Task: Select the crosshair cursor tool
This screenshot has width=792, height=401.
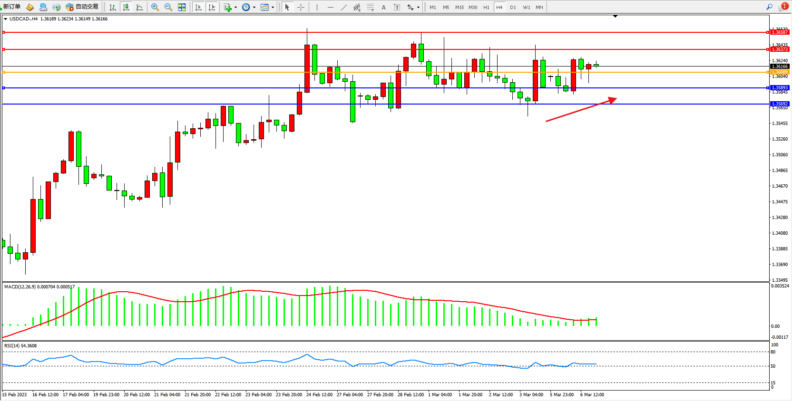Action: (x=301, y=7)
